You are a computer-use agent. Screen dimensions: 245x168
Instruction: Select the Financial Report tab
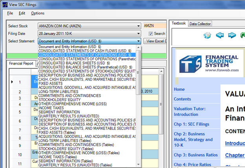tap(21, 63)
